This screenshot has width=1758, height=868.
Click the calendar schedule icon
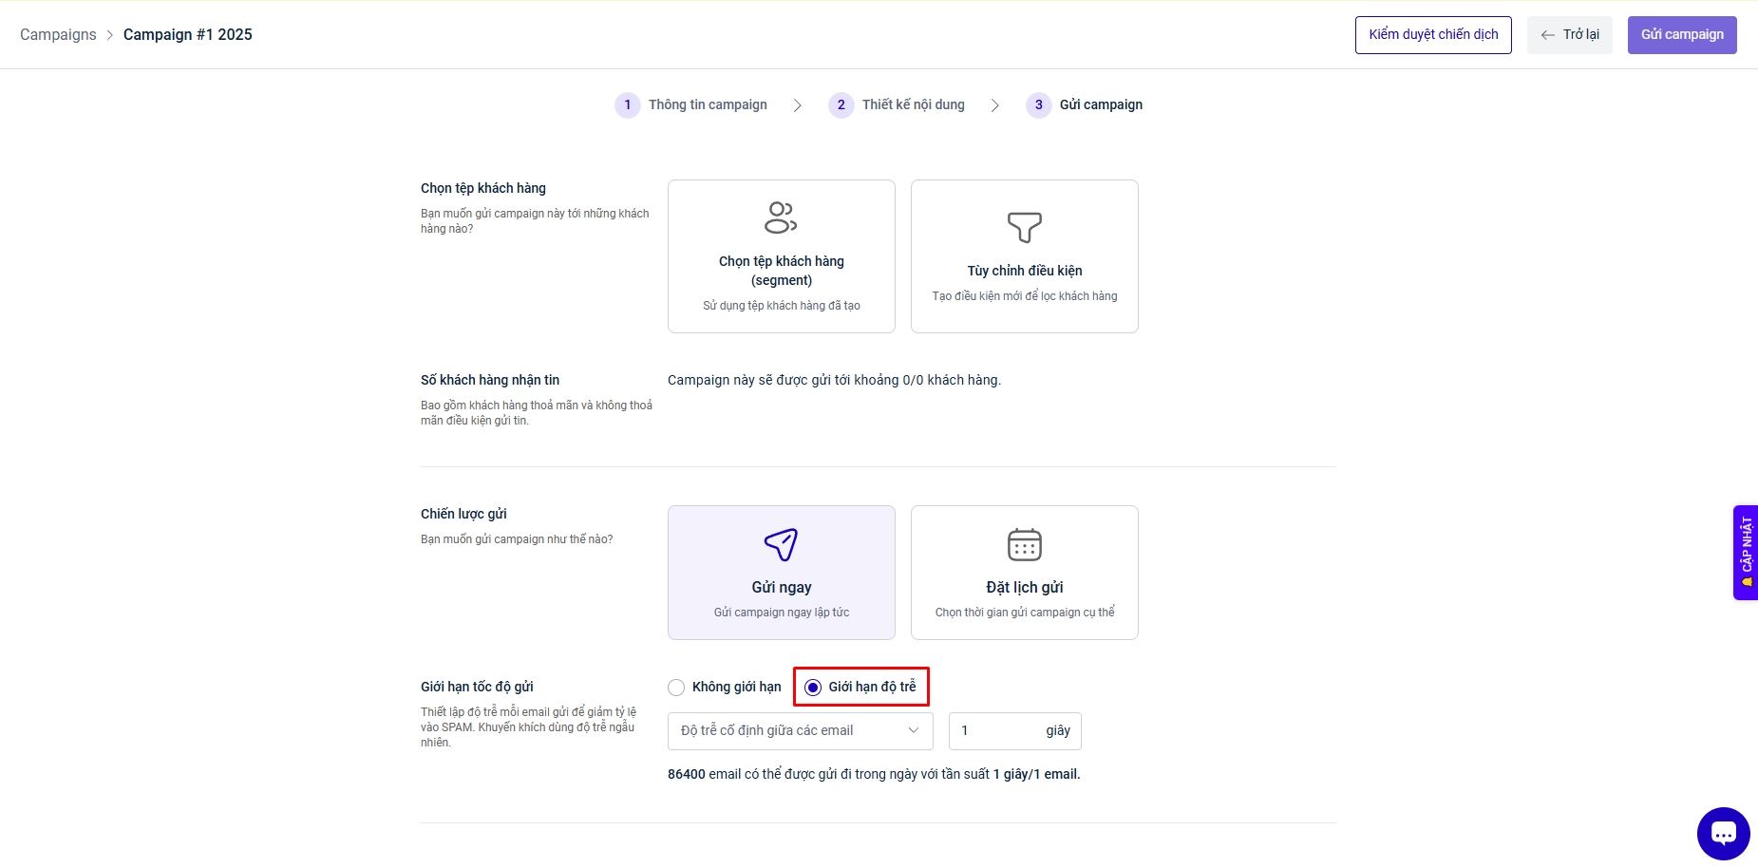(x=1024, y=544)
